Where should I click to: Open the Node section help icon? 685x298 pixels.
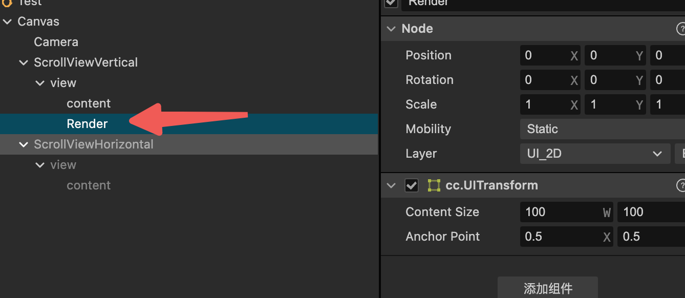tap(681, 29)
